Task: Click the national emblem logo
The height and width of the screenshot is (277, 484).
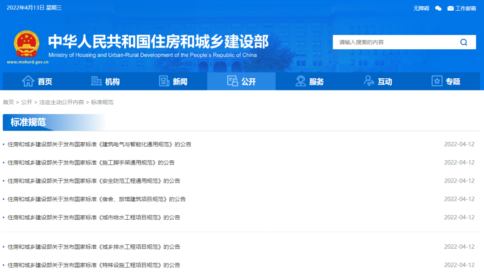Action: coord(26,44)
